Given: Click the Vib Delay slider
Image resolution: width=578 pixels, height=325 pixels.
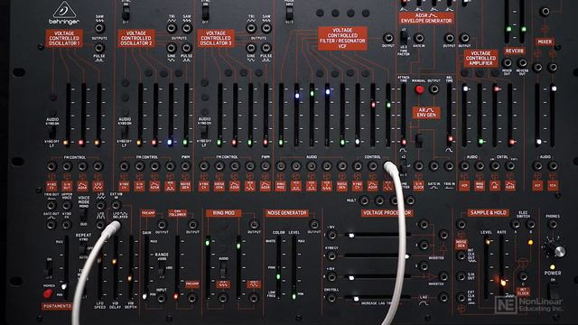Looking at the screenshot, I should tap(115, 268).
